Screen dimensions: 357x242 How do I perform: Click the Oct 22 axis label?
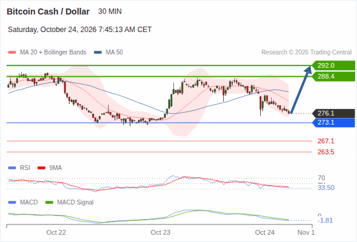[56, 232]
